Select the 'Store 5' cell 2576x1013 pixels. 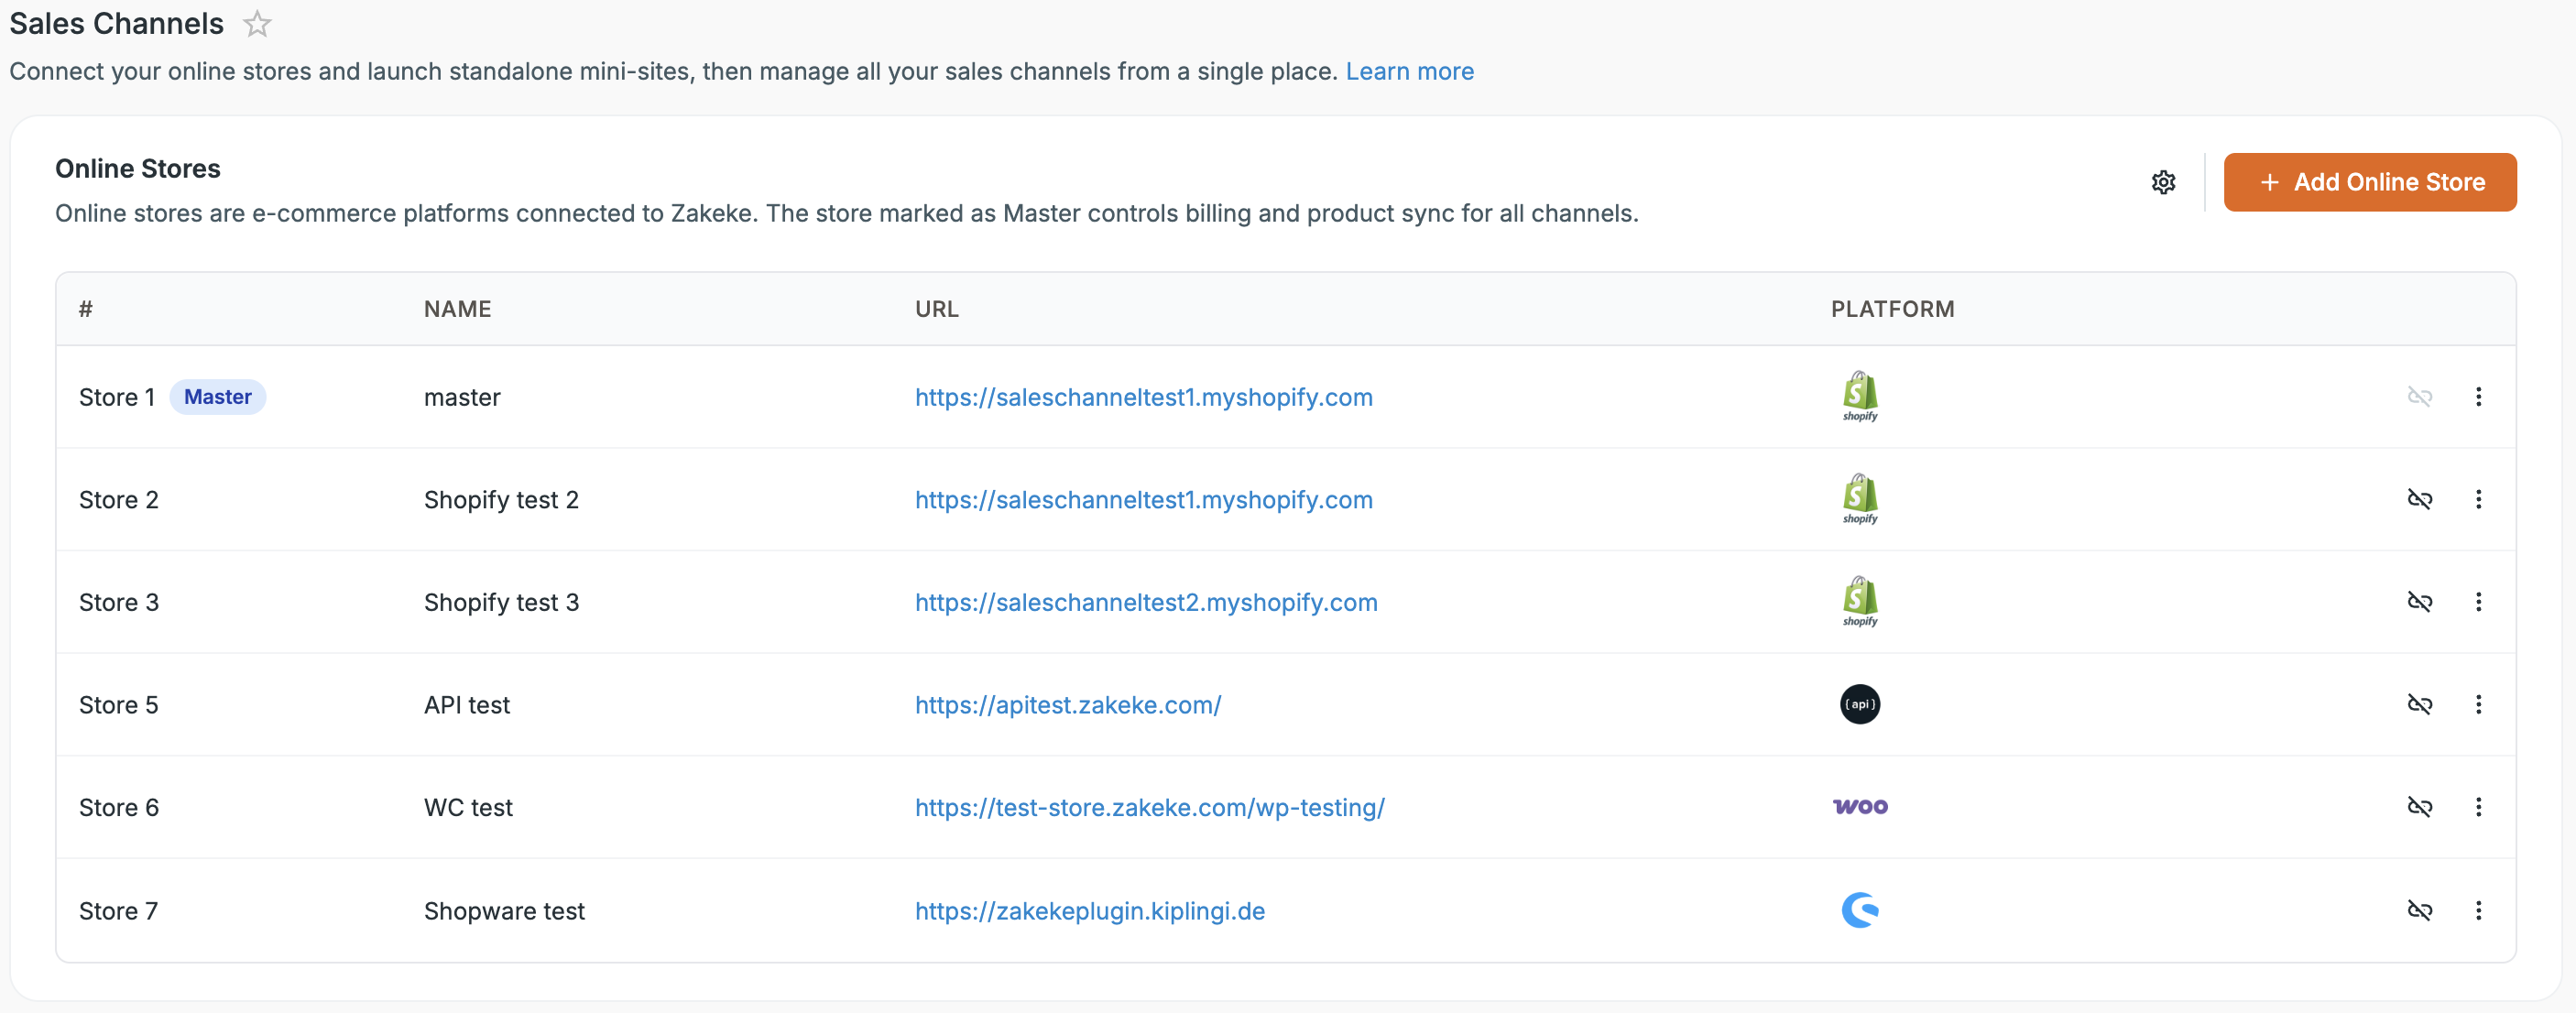pos(119,705)
